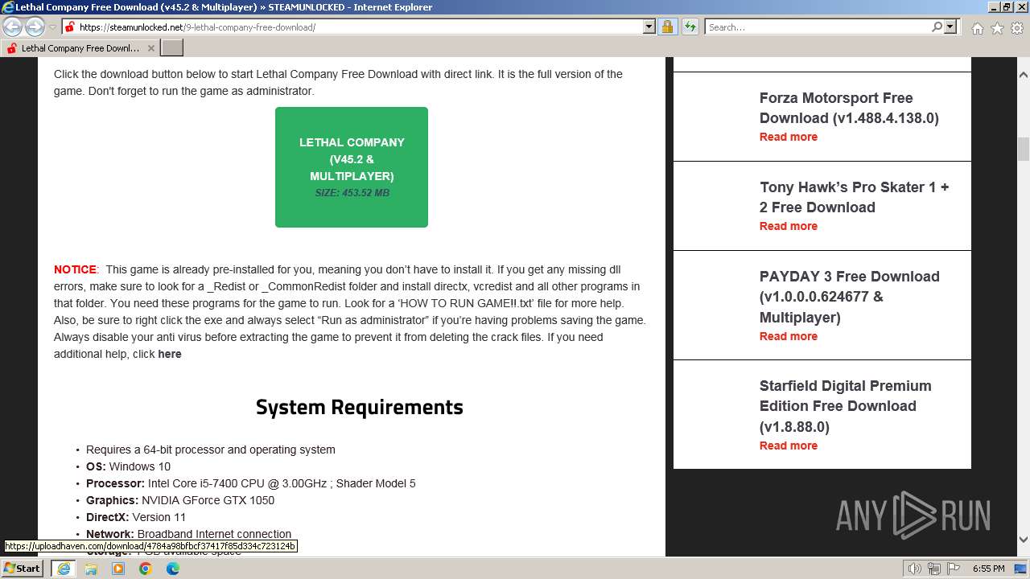Image resolution: width=1030 pixels, height=579 pixels.
Task: Open Tony Hawk's Pro Skater Free Download
Action: pos(855,197)
